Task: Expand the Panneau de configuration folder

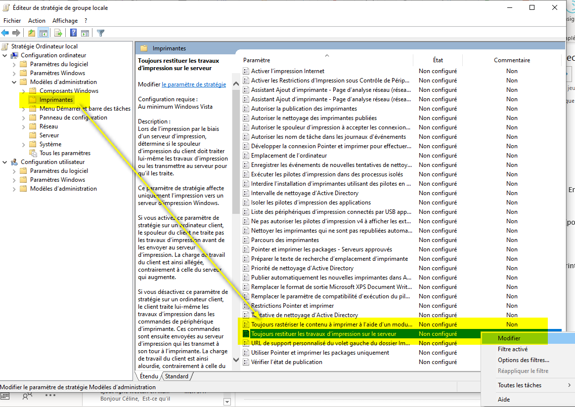Action: tap(23, 118)
